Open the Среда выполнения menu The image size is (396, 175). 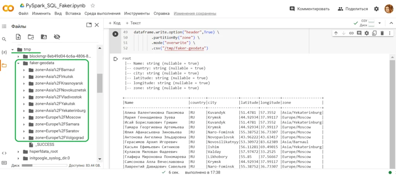point(102,13)
